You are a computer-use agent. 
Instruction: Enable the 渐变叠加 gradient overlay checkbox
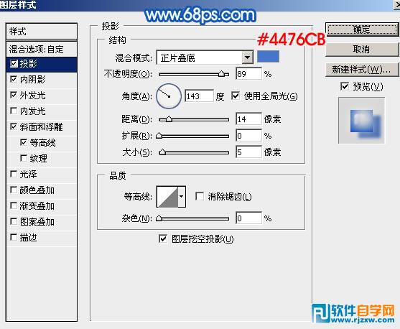click(14, 205)
